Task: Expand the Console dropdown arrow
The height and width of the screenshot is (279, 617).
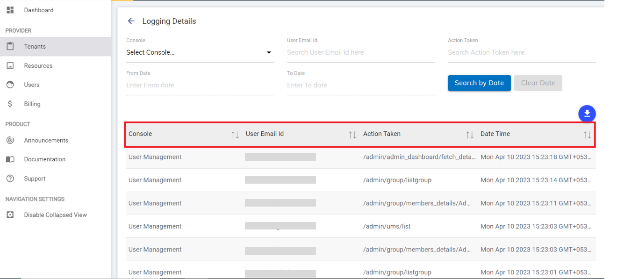Action: [x=269, y=52]
